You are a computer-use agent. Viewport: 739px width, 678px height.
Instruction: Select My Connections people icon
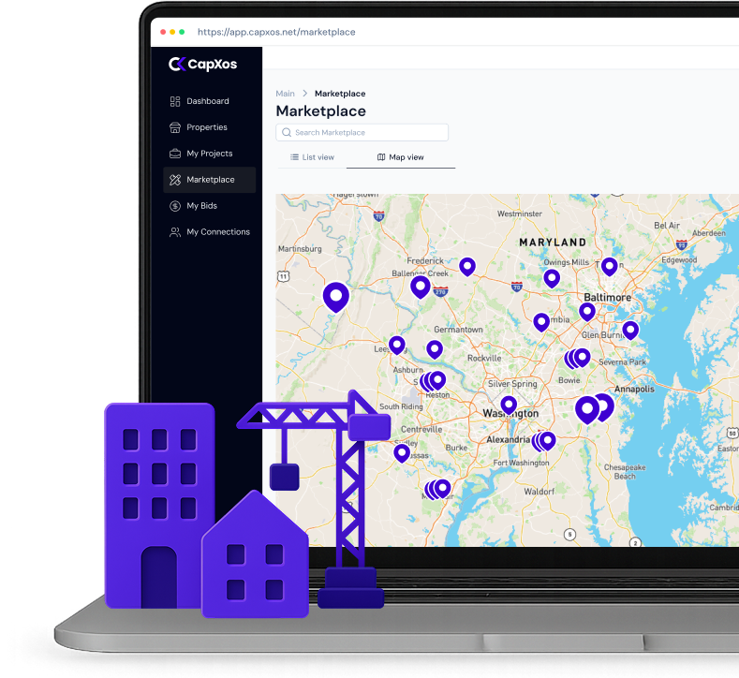tap(175, 232)
